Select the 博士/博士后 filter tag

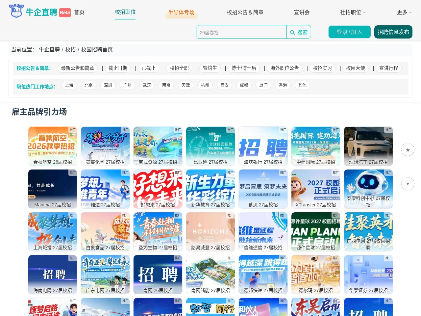click(244, 68)
